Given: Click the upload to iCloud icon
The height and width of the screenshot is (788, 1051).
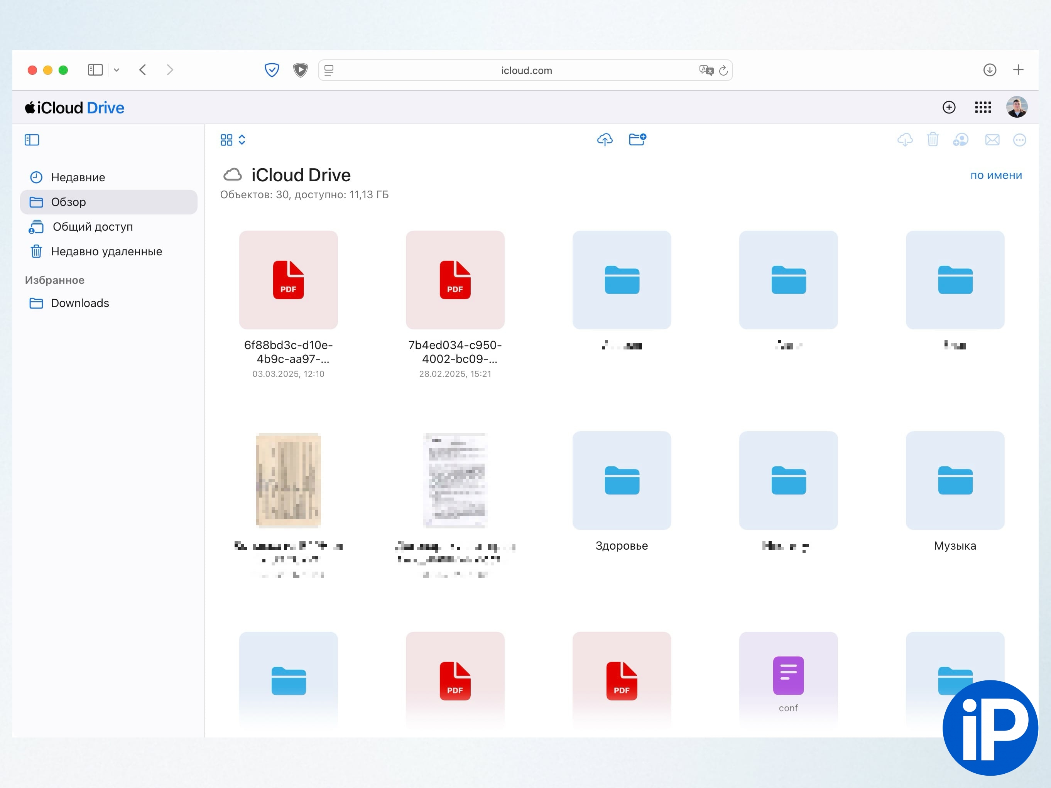Looking at the screenshot, I should [x=604, y=140].
